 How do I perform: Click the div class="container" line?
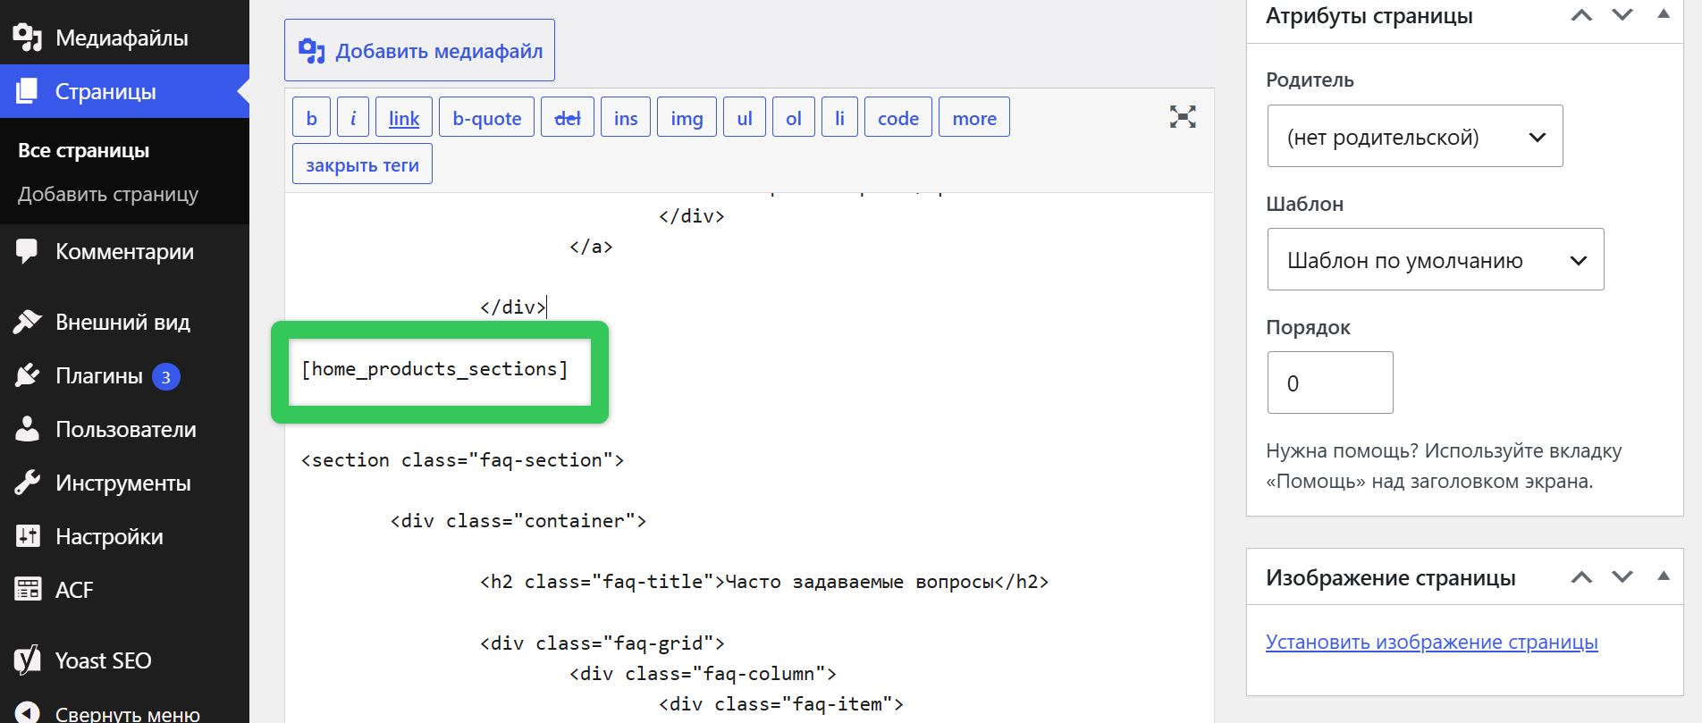(518, 521)
